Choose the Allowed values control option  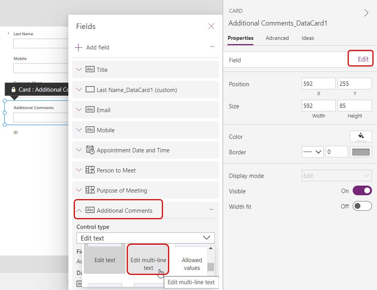tap(192, 264)
